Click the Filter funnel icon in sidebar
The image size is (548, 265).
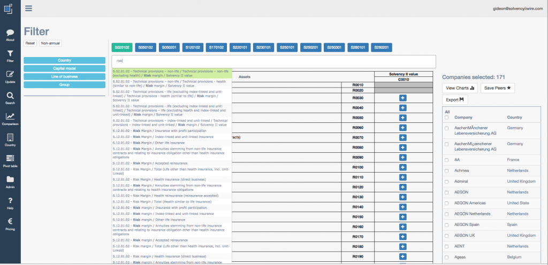tap(10, 54)
